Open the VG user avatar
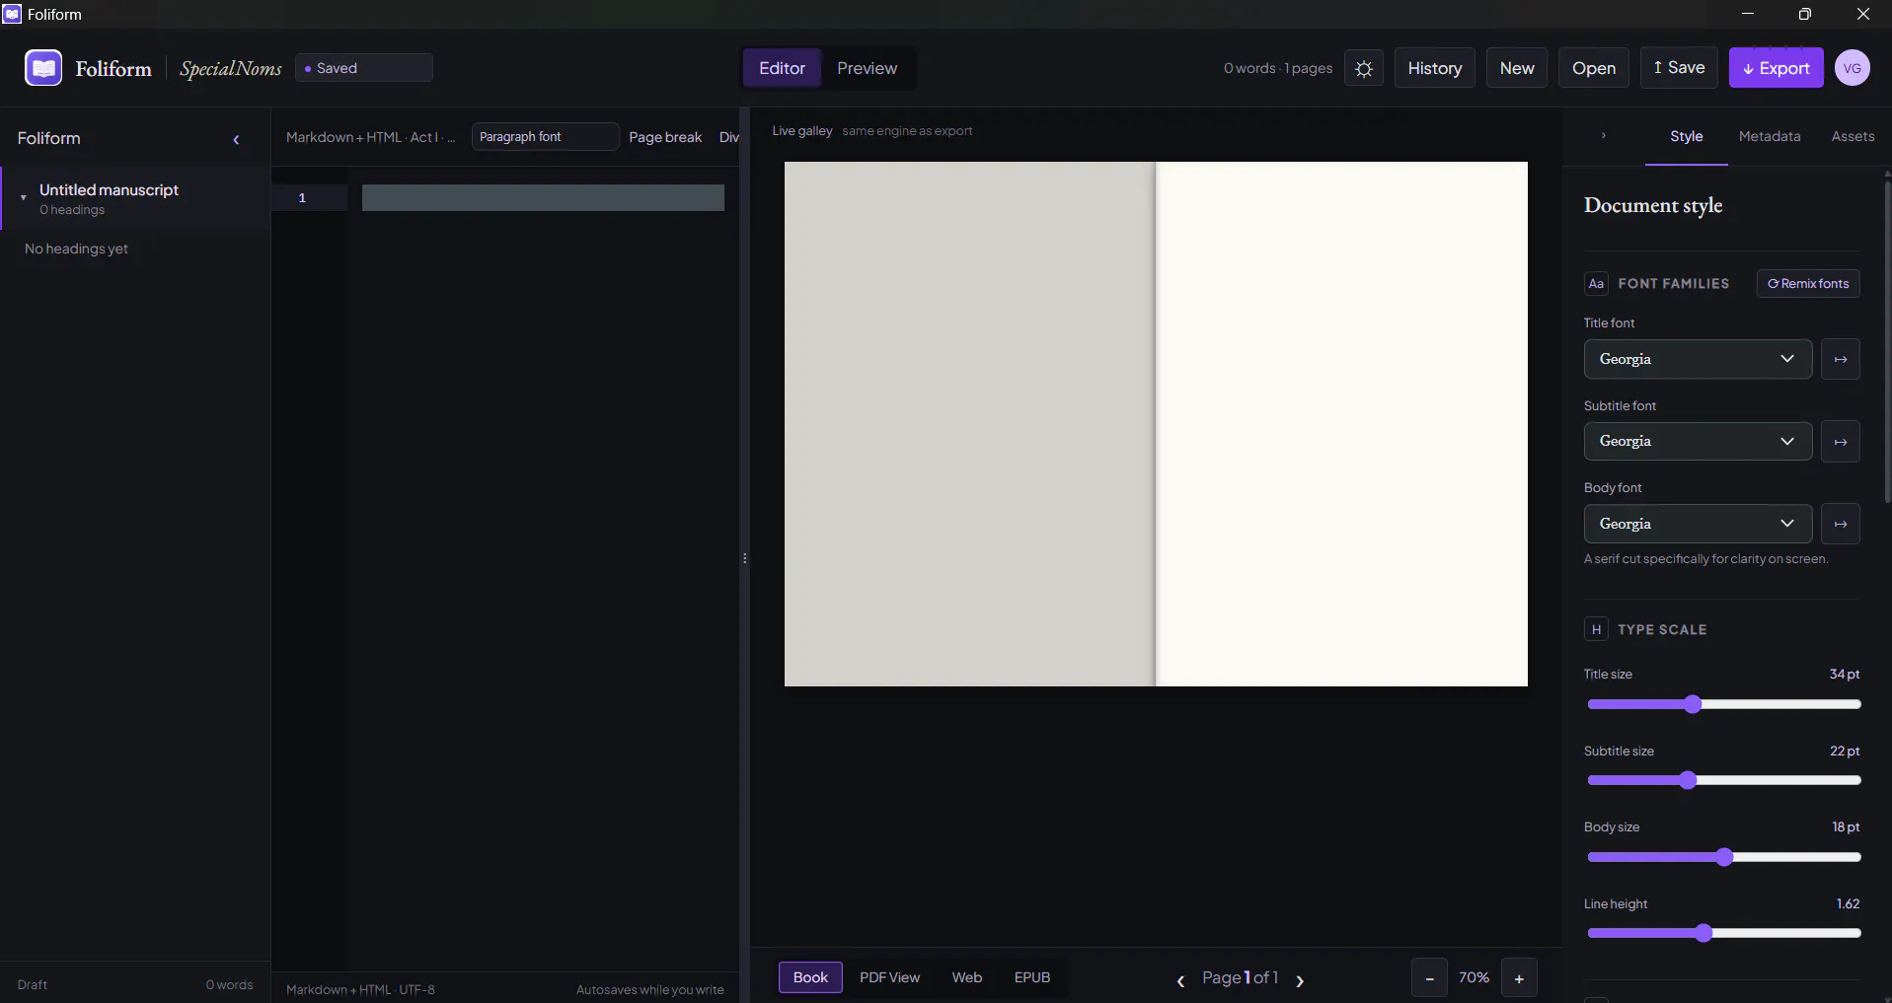This screenshot has height=1003, width=1892. (1852, 68)
